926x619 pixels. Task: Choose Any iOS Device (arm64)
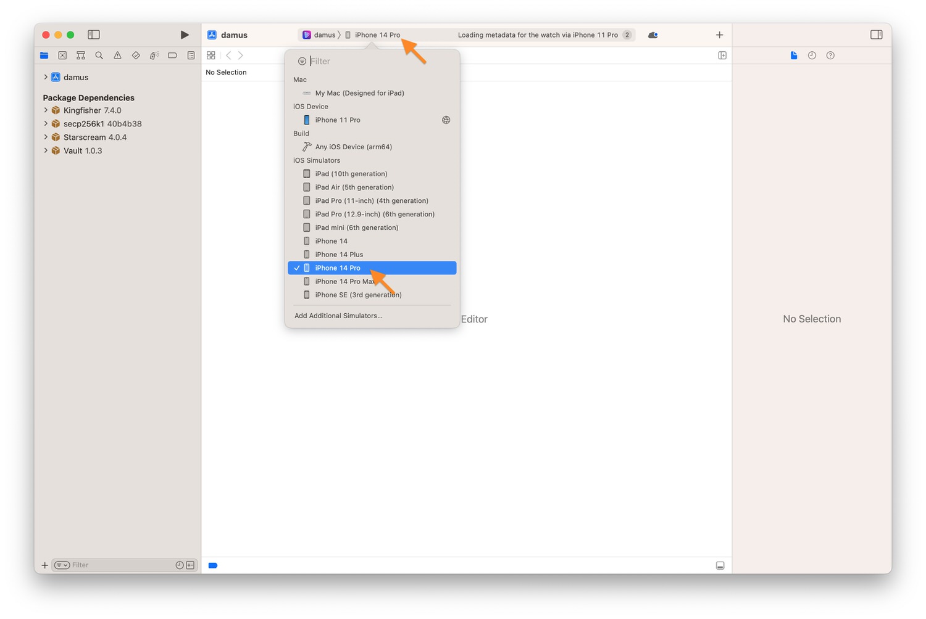372,147
